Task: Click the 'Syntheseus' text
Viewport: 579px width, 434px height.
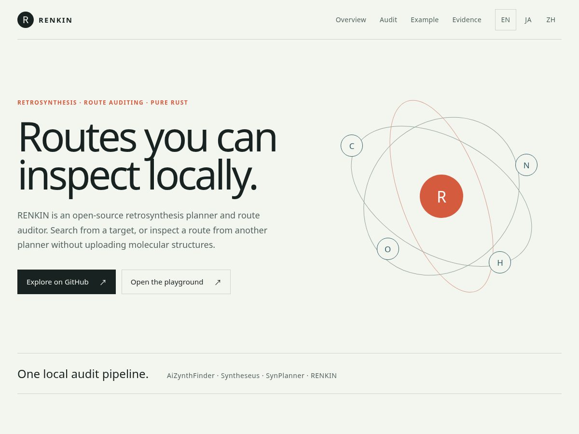Action: point(240,376)
